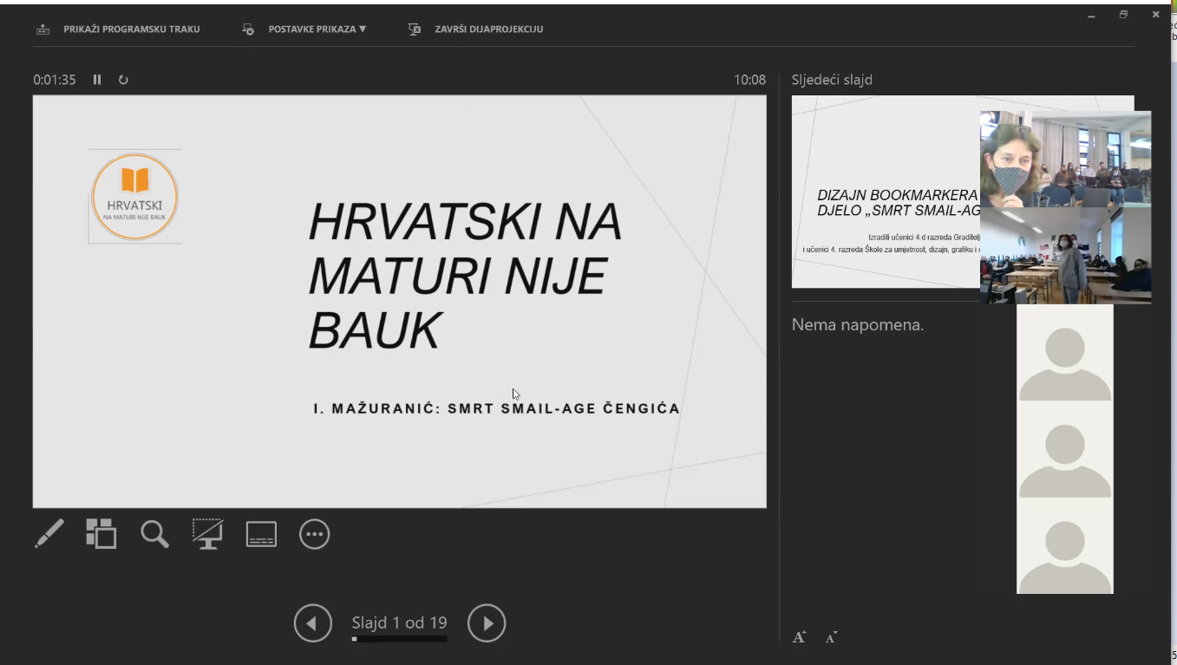Go back to the previous slide arrow
The image size is (1177, 665).
(312, 623)
